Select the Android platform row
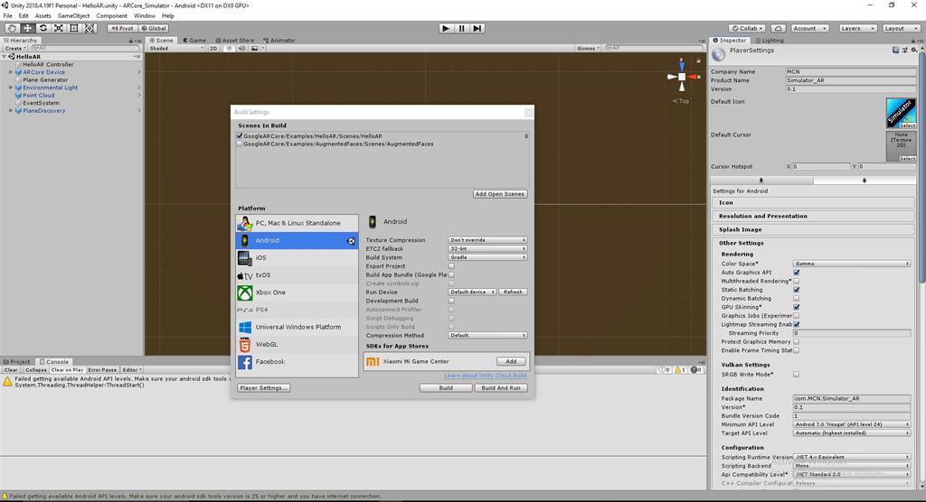926x502 pixels. (x=297, y=240)
